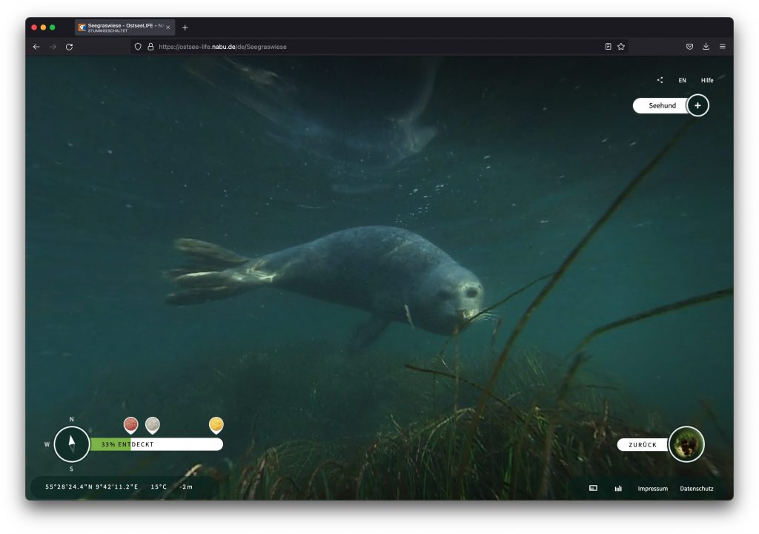759x534 pixels.
Task: Click the padlock site security icon
Action: point(150,47)
